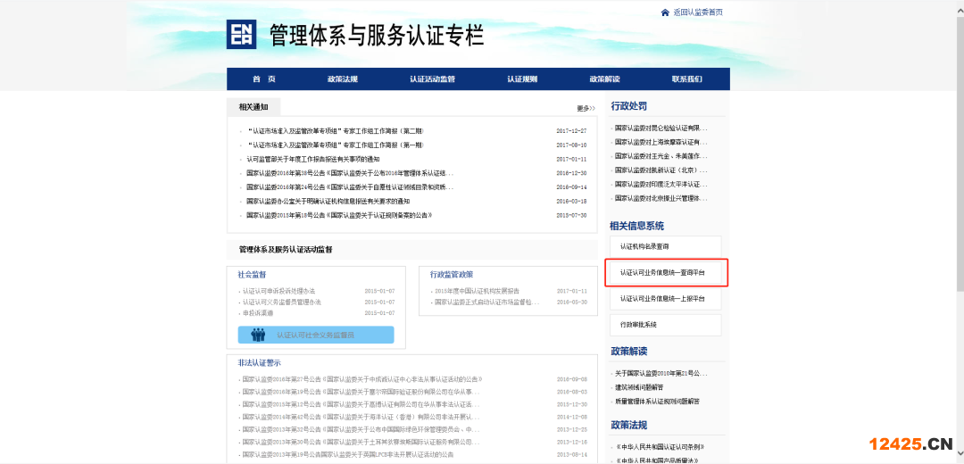Open 首页 in the navigation bar

[x=264, y=79]
